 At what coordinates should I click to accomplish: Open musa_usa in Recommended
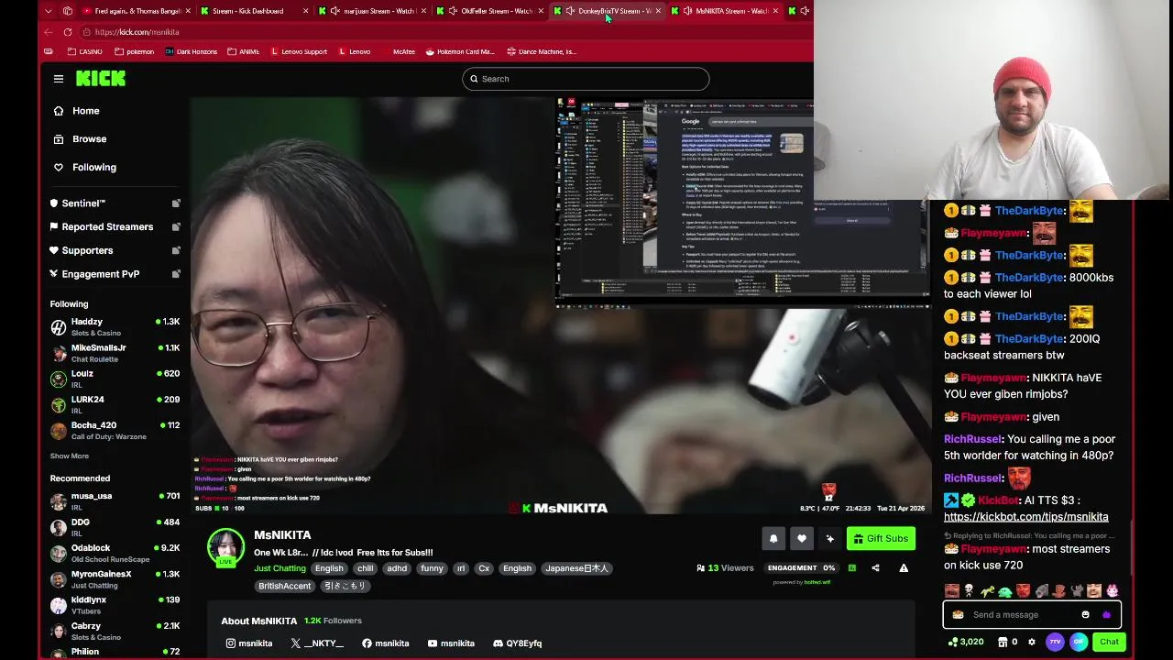[115, 500]
